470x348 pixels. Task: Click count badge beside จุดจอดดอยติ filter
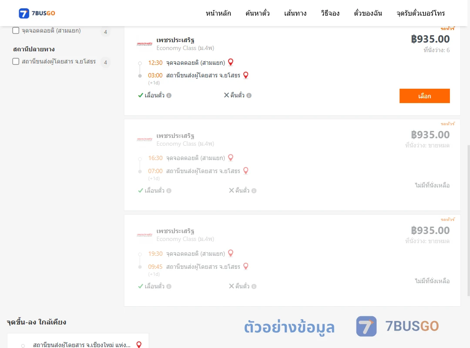(x=105, y=32)
